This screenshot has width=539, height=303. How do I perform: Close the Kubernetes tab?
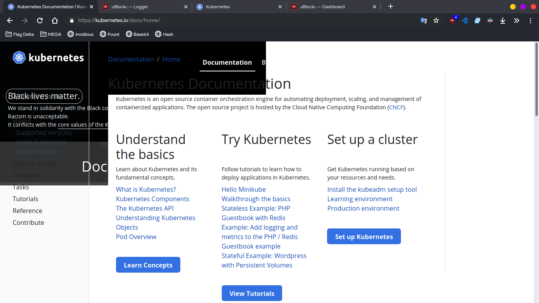pos(280,7)
